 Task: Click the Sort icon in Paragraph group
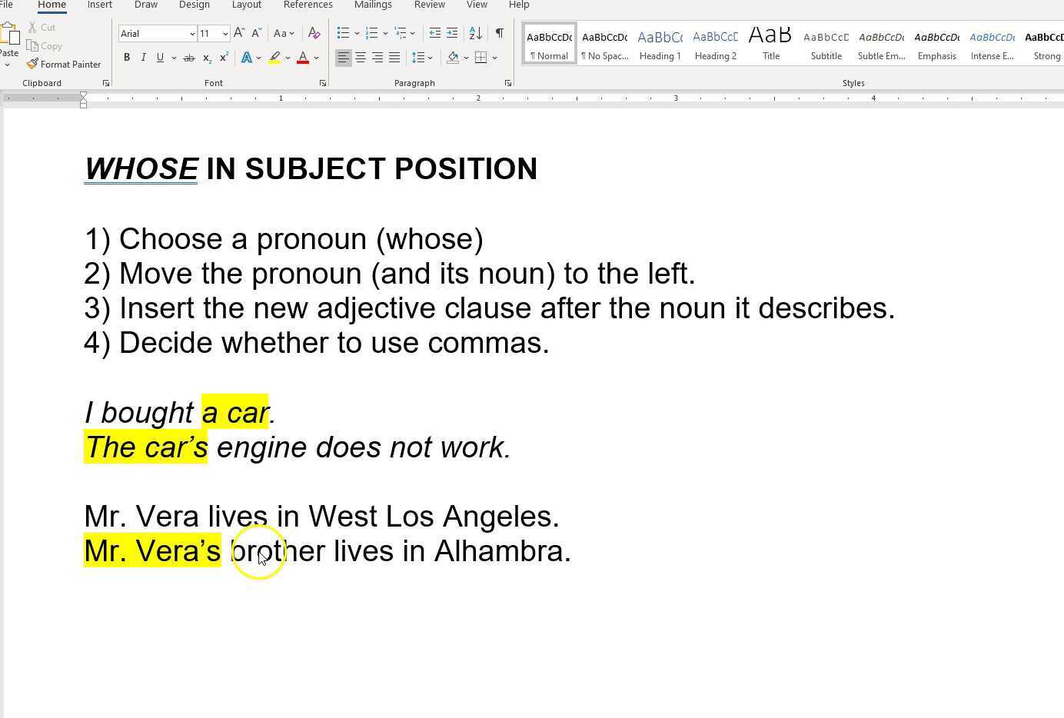tap(475, 33)
